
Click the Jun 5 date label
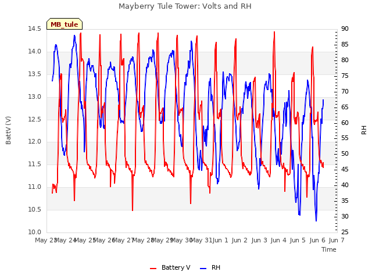tap(298, 241)
